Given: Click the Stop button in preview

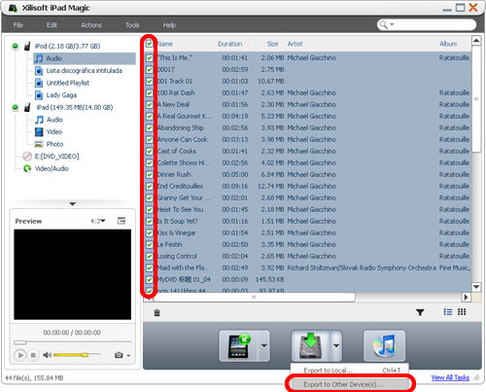Looking at the screenshot, I should point(33,355).
